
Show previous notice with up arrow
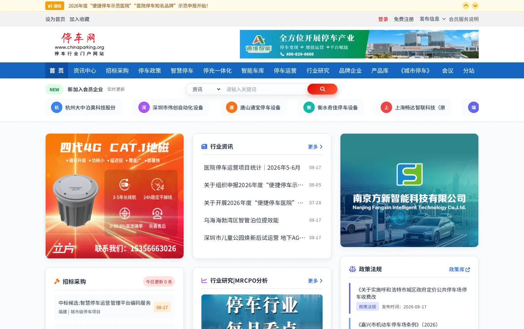466,6
